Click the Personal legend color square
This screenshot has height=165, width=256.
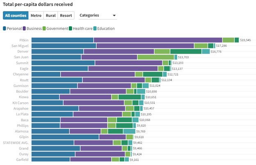5,28
